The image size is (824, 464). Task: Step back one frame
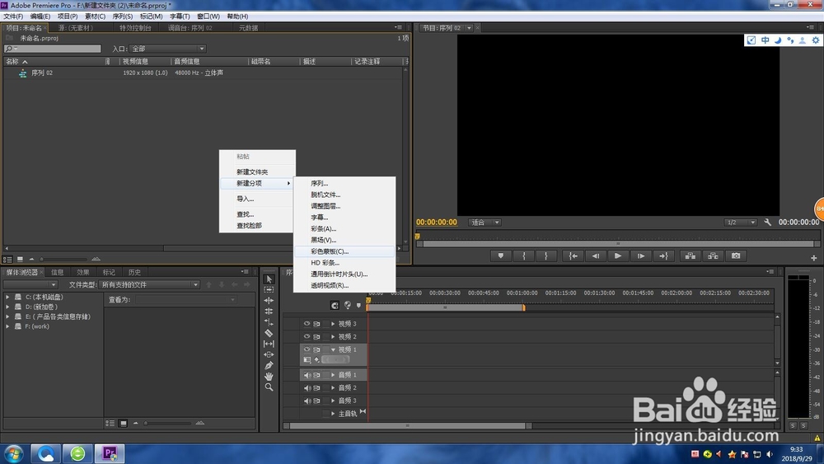point(596,256)
